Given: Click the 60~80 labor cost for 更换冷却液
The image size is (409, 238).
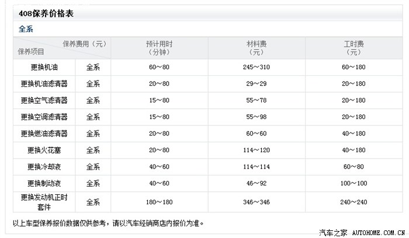Looking at the screenshot, I should tap(353, 167).
